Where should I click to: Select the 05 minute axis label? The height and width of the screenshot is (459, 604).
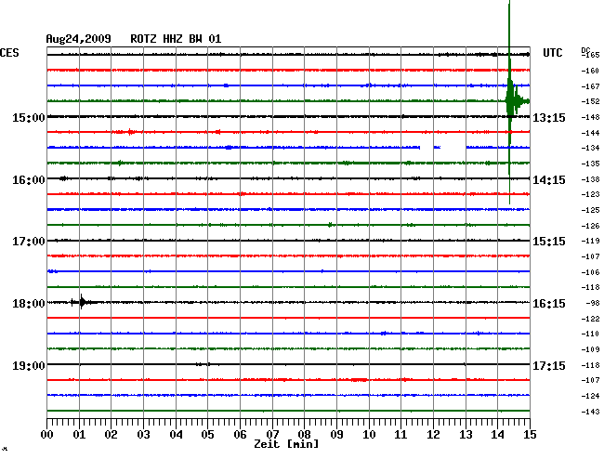tap(207, 435)
